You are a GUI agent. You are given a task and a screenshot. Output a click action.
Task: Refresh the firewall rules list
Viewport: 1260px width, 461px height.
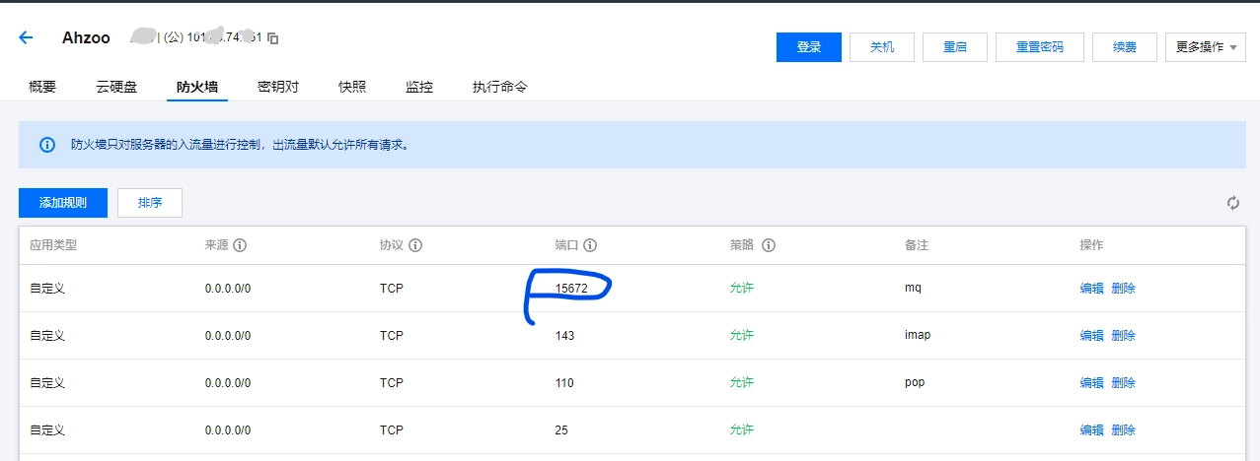1232,203
